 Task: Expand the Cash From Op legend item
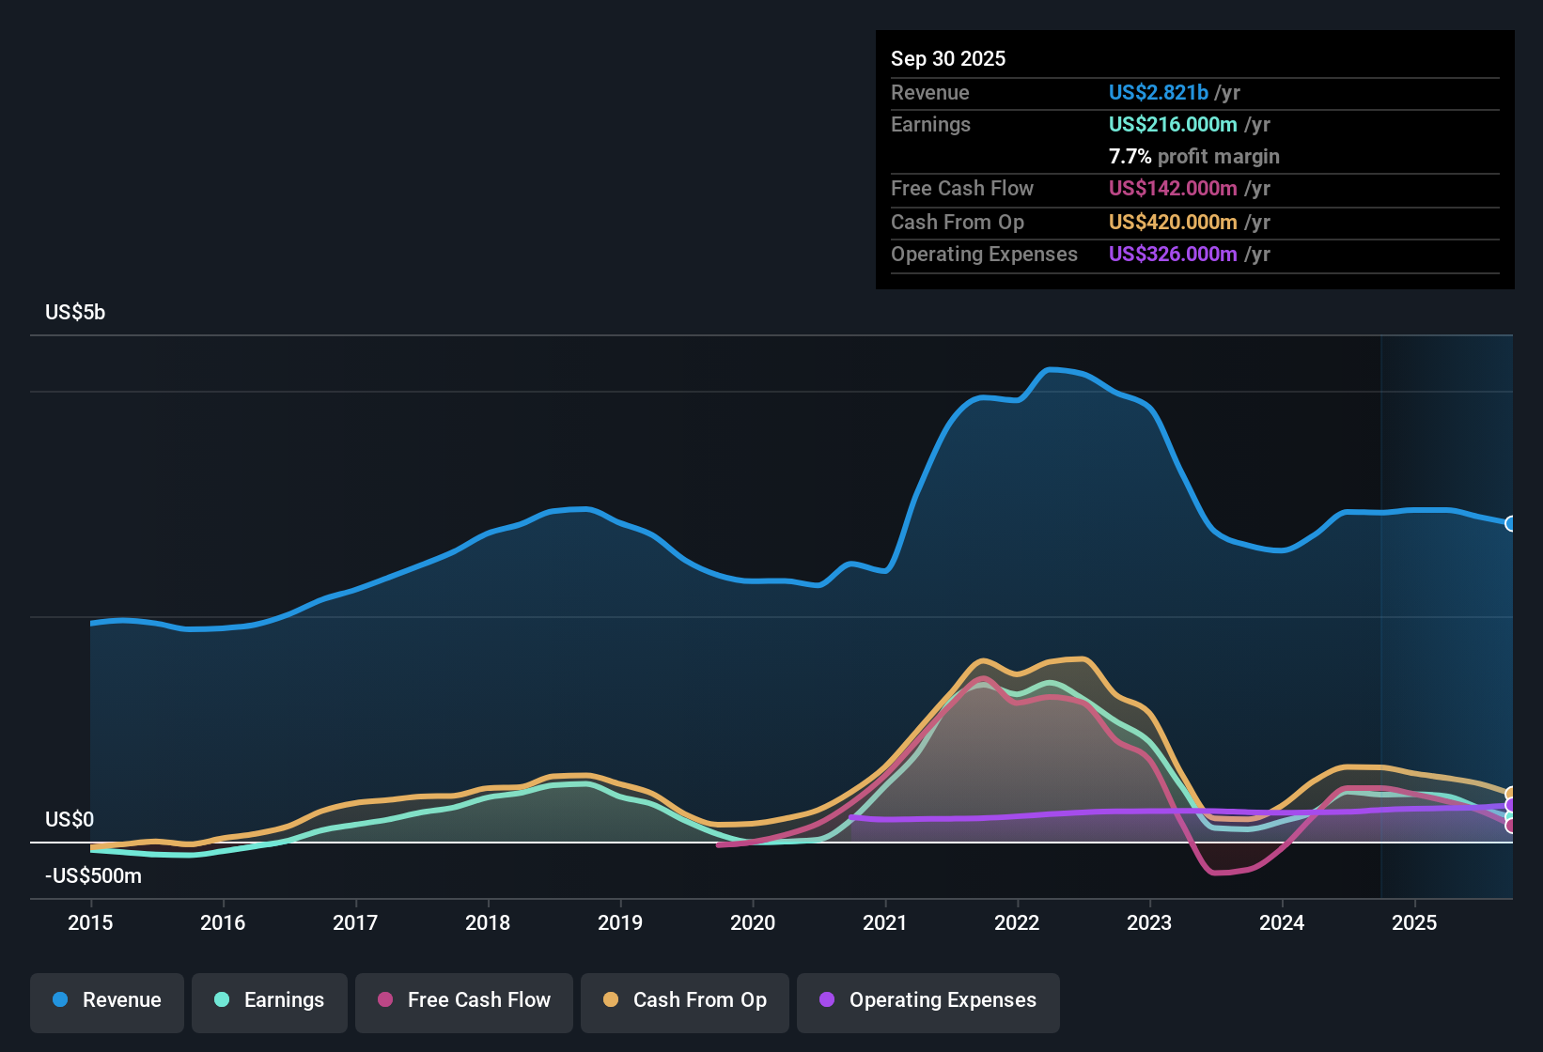684,1000
